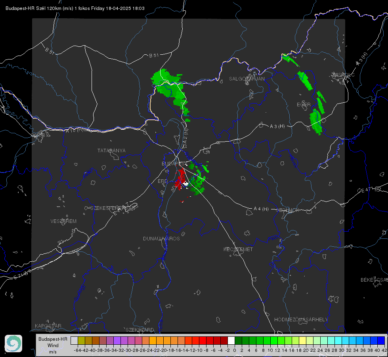Pick the deep blue swatch between 40 and 42
The width and height of the screenshot is (388, 357).
[x=381, y=340]
